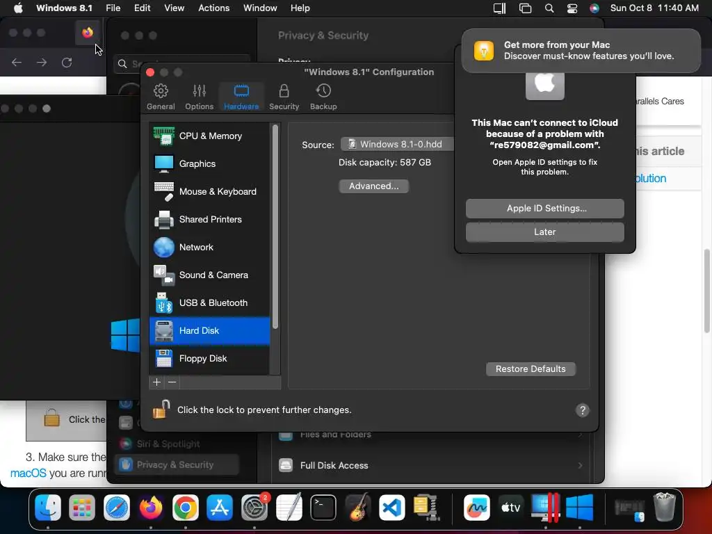Click Firefox back arrow button
Viewport: 712px width, 534px height.
tap(17, 62)
